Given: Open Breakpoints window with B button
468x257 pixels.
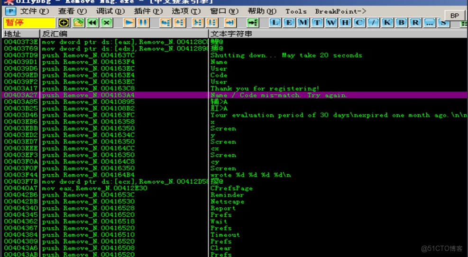Looking at the screenshot, I should [x=402, y=23].
